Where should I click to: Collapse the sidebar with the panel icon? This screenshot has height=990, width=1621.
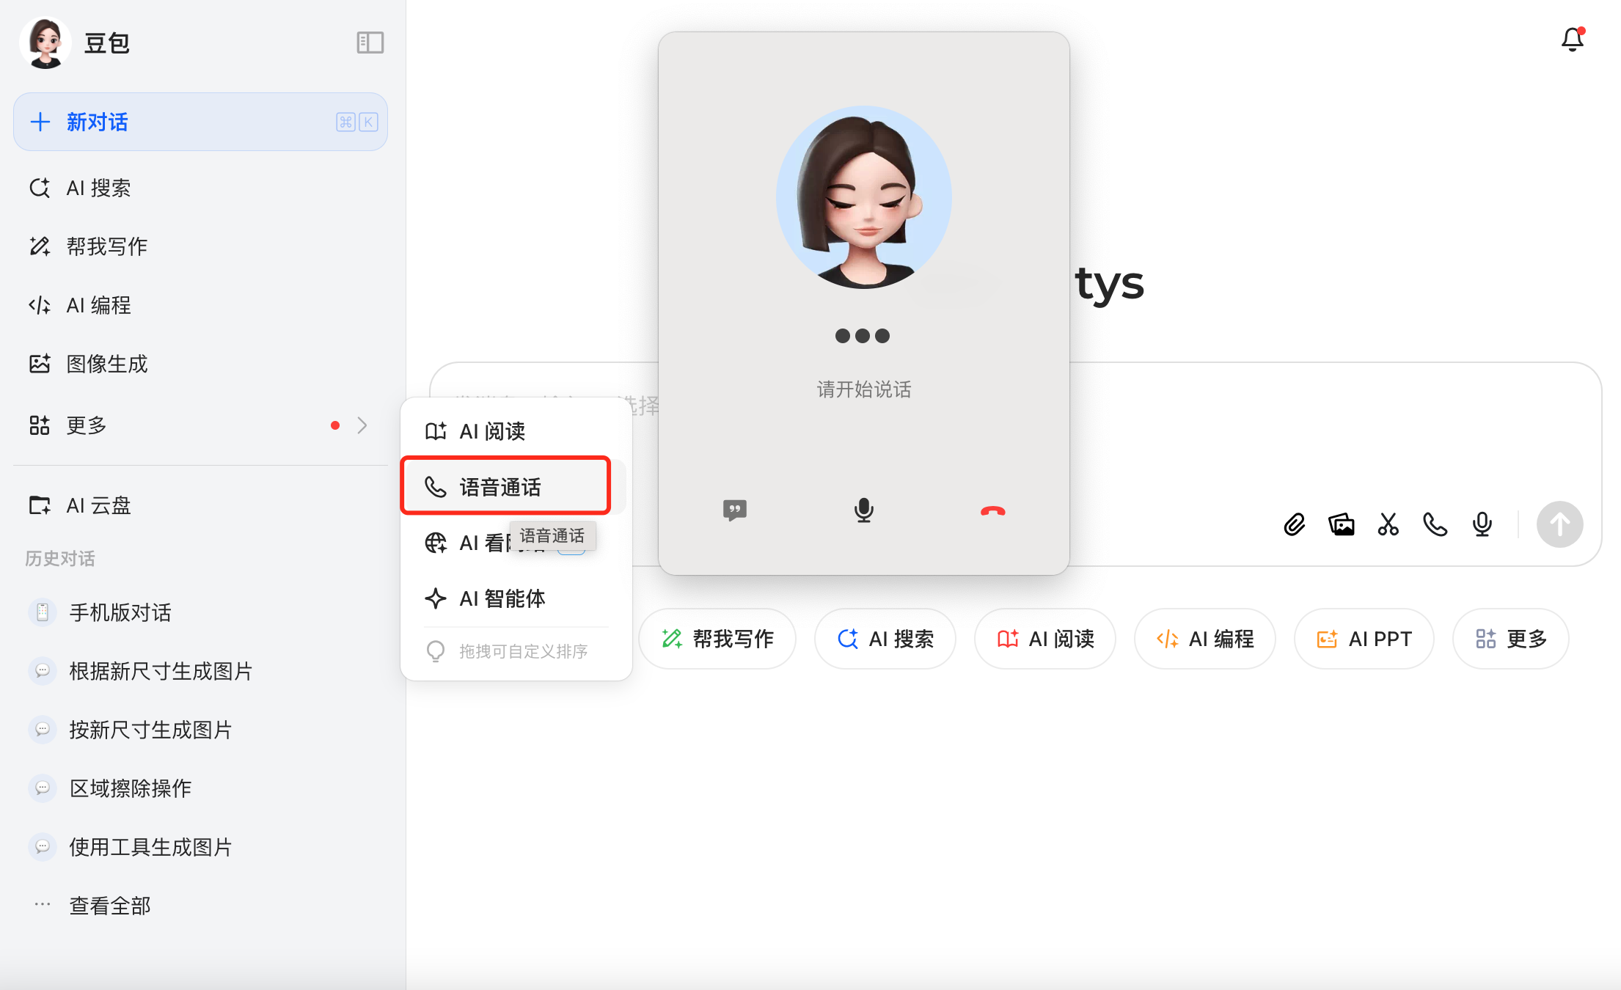370,43
